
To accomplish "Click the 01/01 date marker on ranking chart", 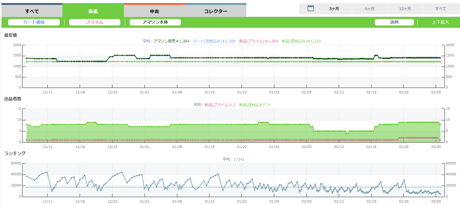I will [145, 201].
